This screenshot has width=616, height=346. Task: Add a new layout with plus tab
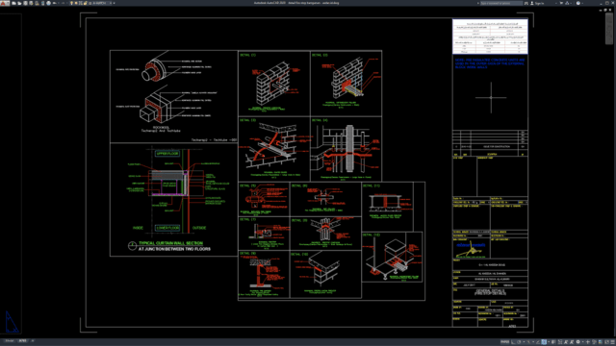(33, 341)
